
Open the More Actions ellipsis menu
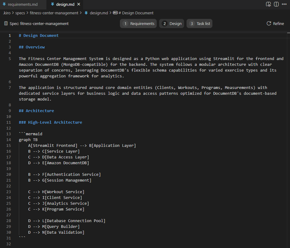click(285, 4)
